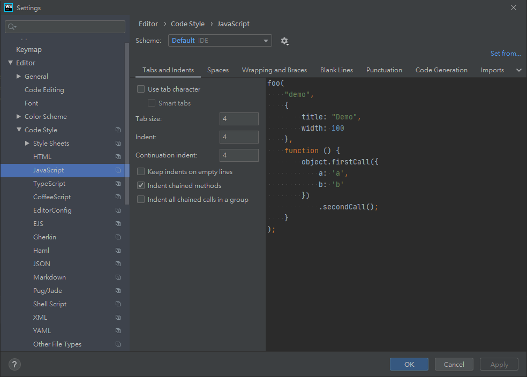Viewport: 527px width, 377px height.
Task: Select Markdown code style
Action: point(49,277)
